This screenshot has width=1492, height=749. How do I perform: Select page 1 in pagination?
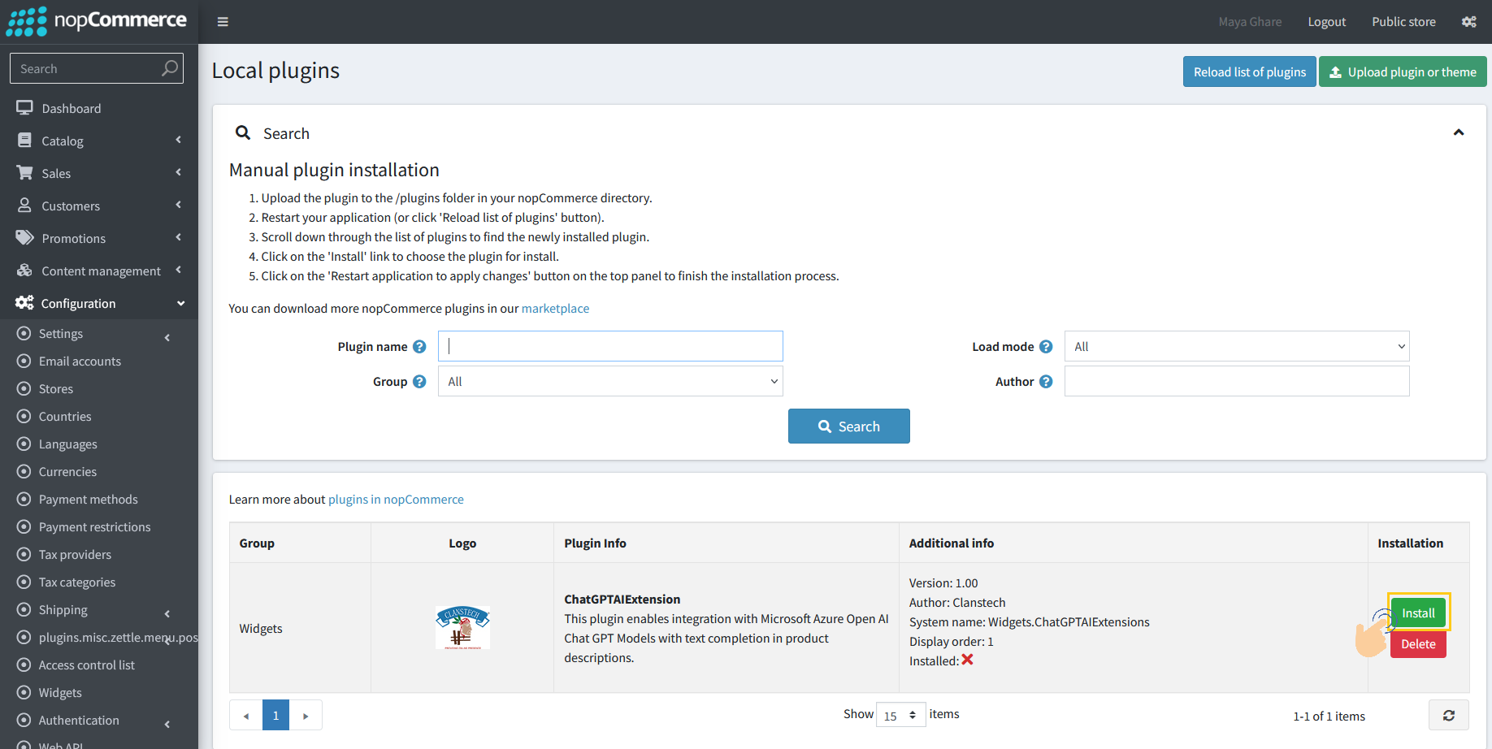pyautogui.click(x=275, y=716)
